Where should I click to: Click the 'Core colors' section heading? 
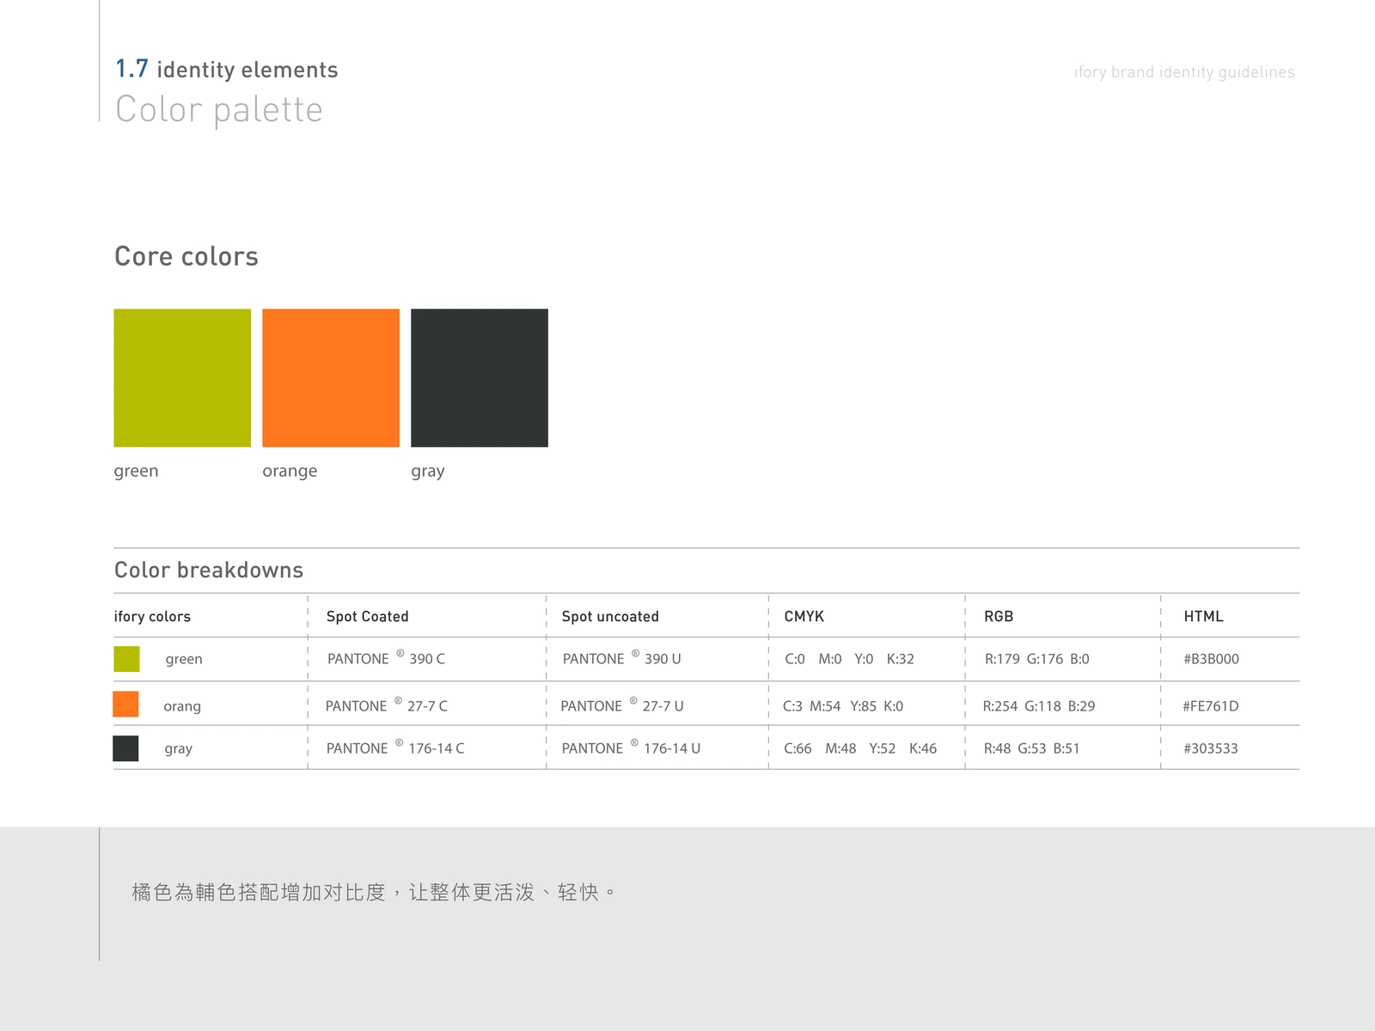pyautogui.click(x=186, y=256)
